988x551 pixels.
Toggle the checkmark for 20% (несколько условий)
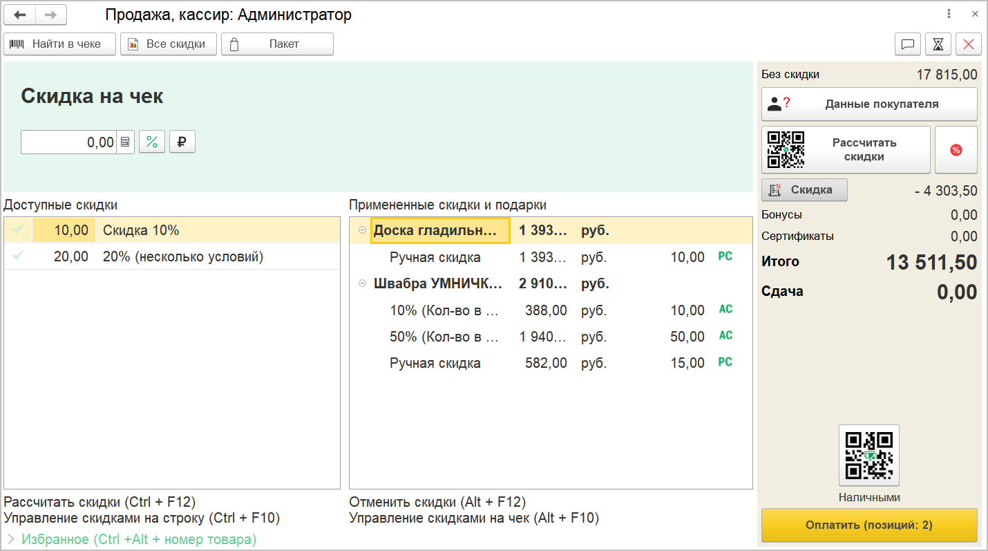click(x=18, y=256)
